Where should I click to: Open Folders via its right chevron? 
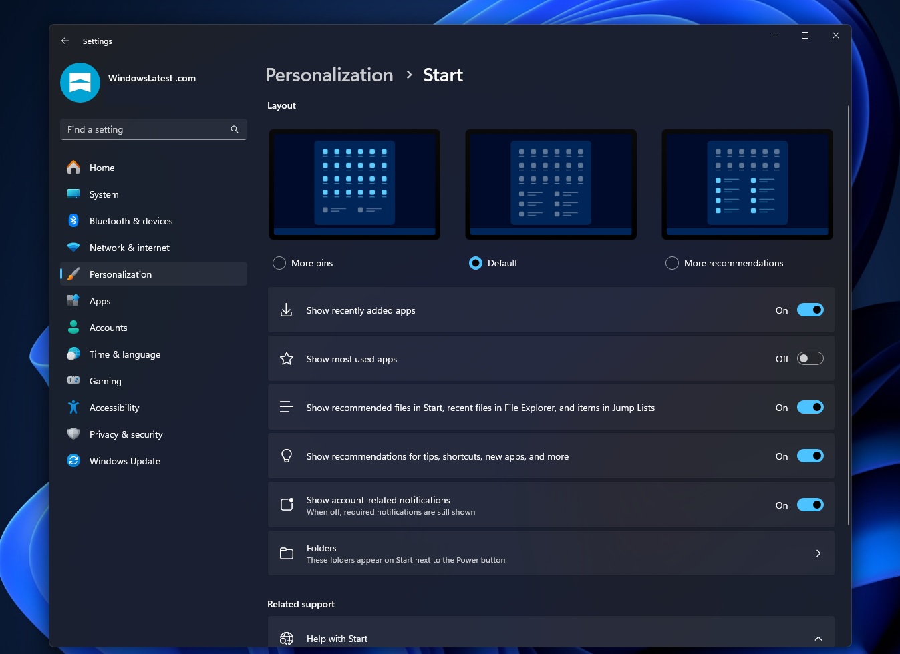(x=818, y=553)
